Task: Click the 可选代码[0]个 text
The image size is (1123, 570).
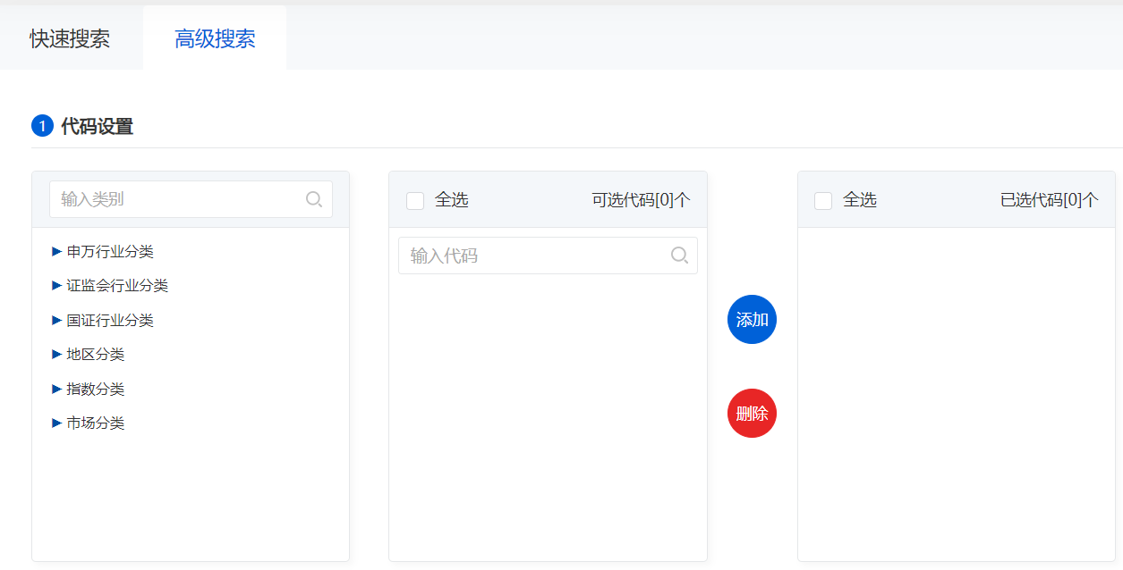Action: (641, 200)
